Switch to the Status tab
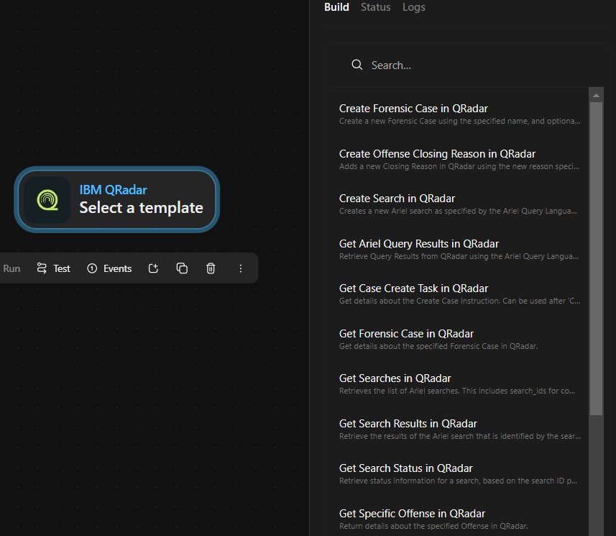 click(x=376, y=7)
